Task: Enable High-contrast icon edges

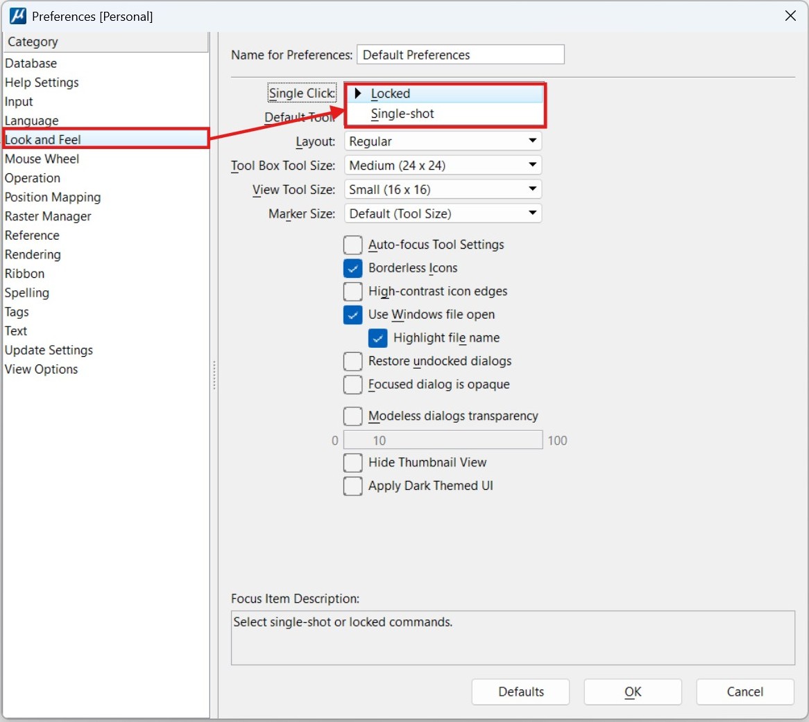Action: pyautogui.click(x=353, y=292)
